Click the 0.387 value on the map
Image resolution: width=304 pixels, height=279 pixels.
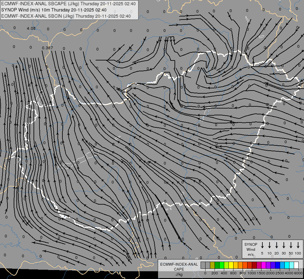[x=47, y=48]
